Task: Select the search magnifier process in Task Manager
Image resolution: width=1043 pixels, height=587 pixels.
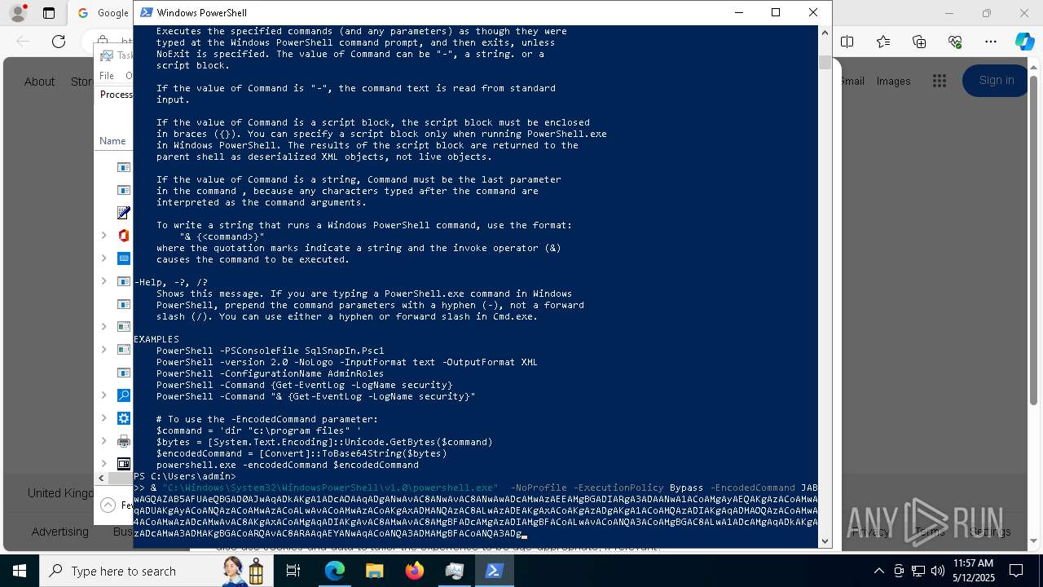Action: pyautogui.click(x=124, y=395)
